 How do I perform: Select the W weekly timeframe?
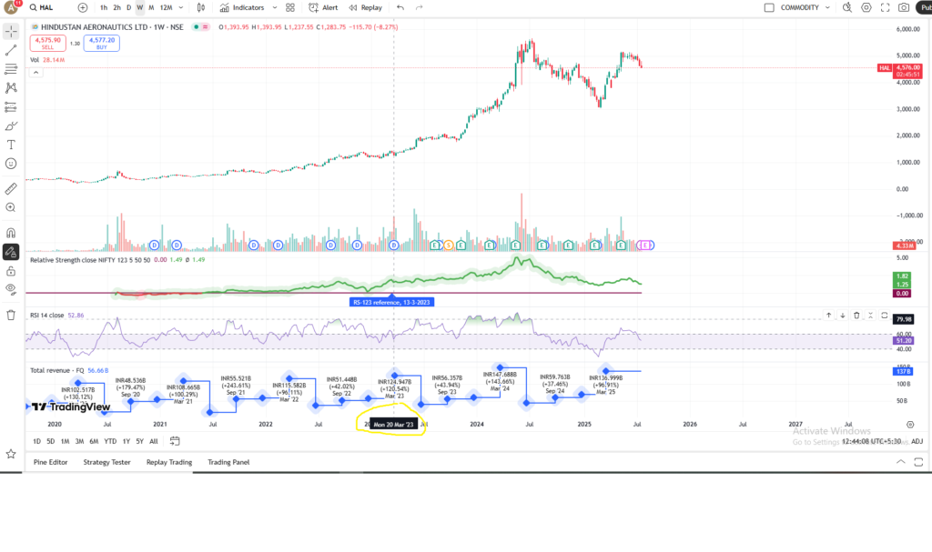coord(139,7)
